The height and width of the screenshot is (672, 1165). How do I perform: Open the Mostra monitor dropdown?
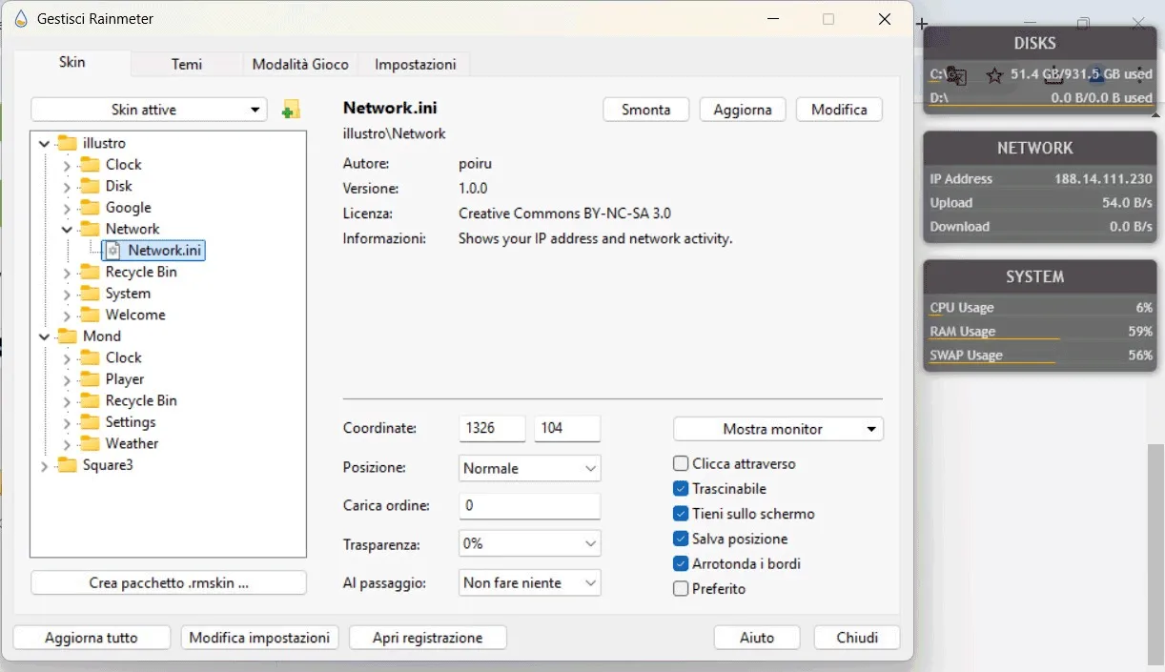pyautogui.click(x=778, y=429)
